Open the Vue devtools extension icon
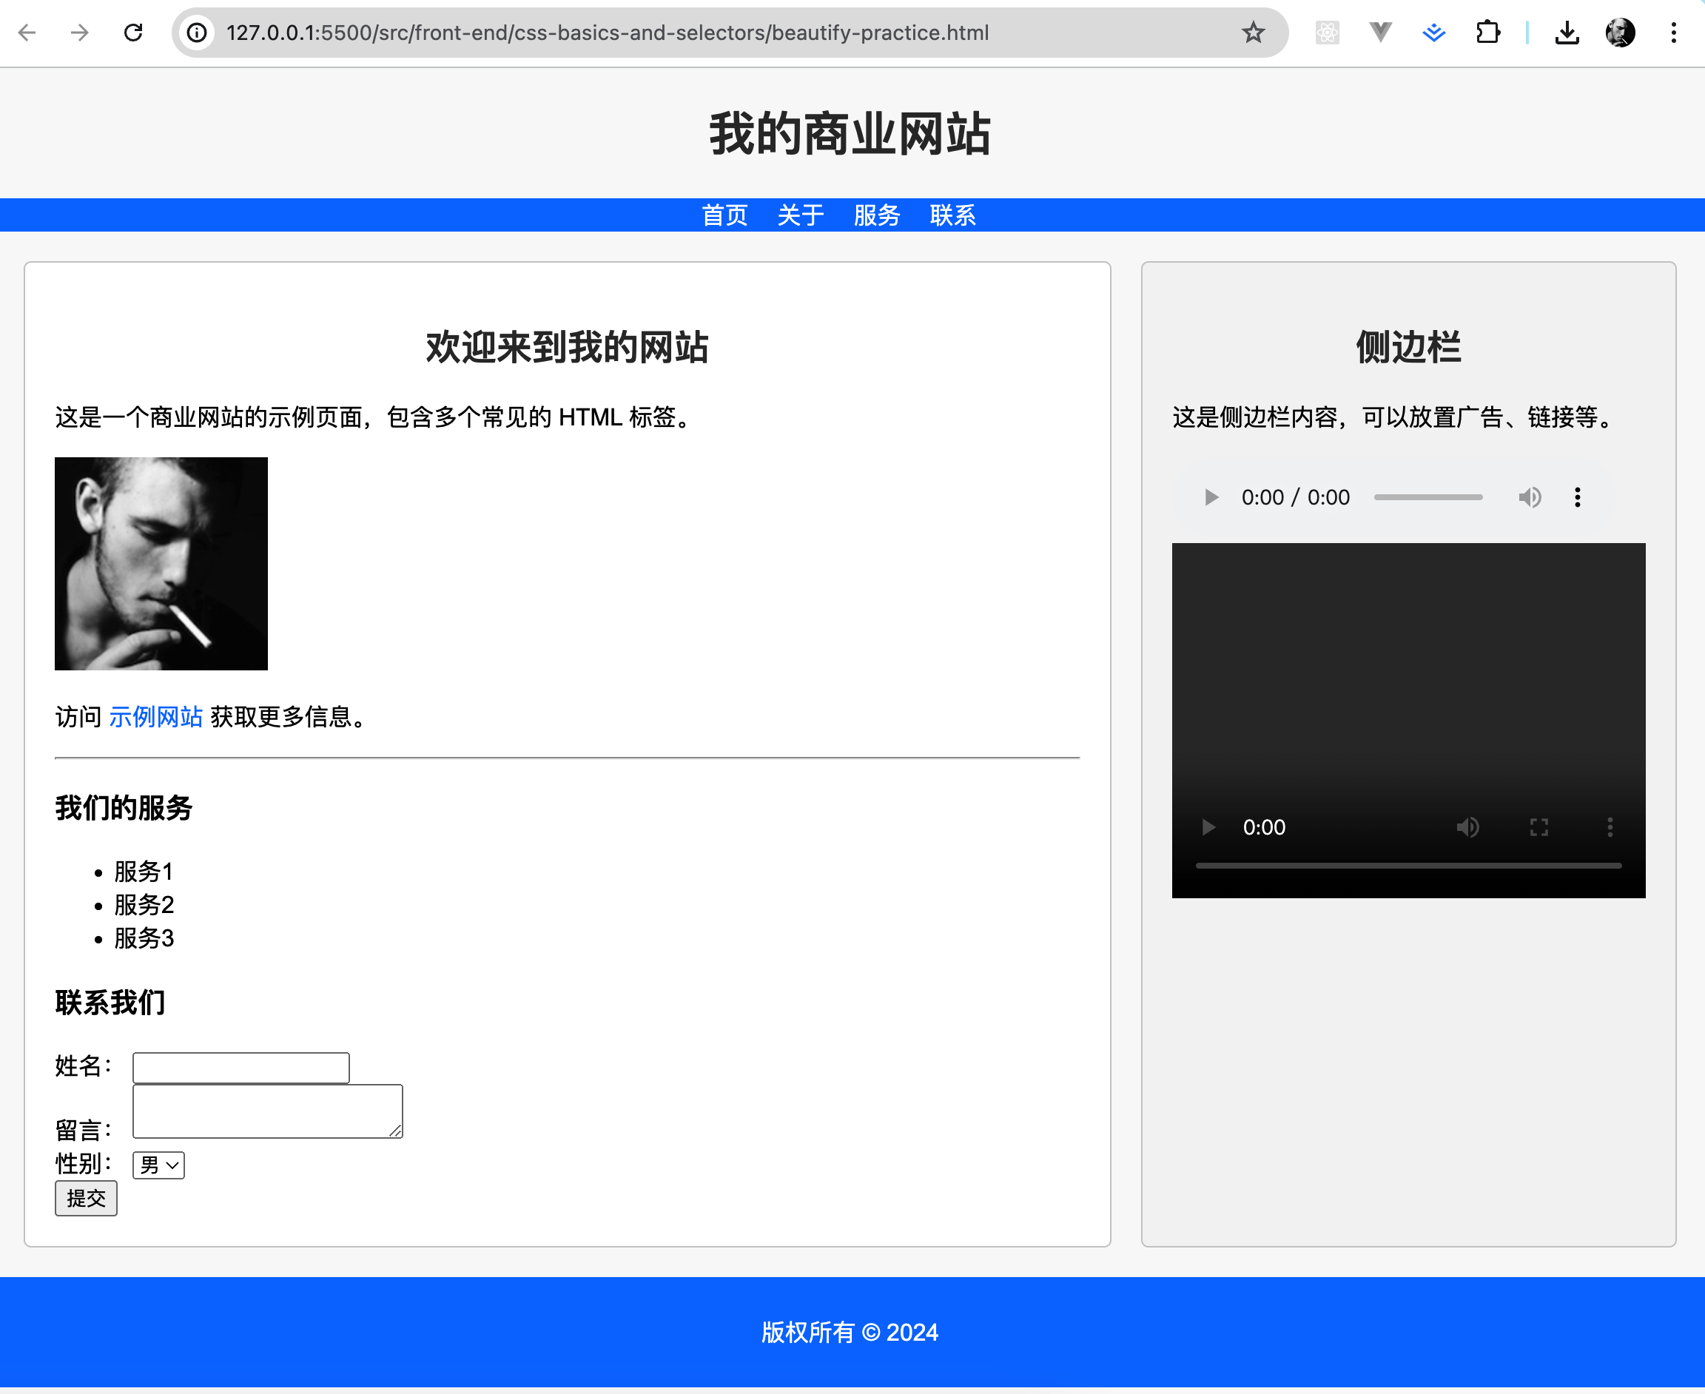Image resolution: width=1705 pixels, height=1394 pixels. (1381, 33)
